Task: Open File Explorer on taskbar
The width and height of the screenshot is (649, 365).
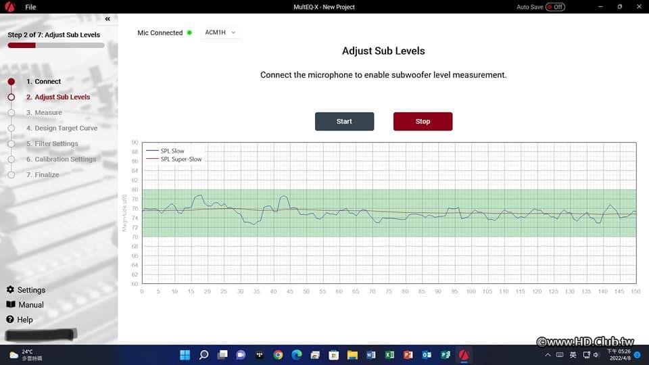Action: coord(352,355)
